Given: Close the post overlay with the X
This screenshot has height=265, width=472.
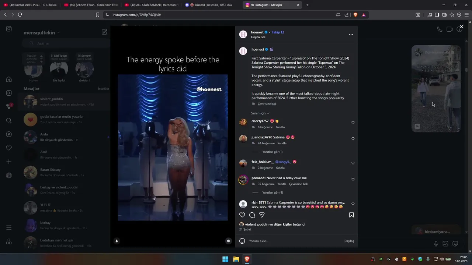Looking at the screenshot, I should [x=461, y=26].
